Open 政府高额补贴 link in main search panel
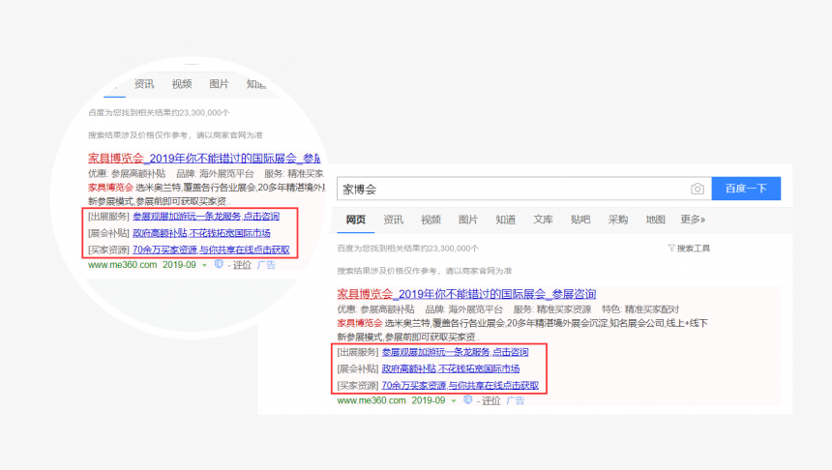 (451, 368)
